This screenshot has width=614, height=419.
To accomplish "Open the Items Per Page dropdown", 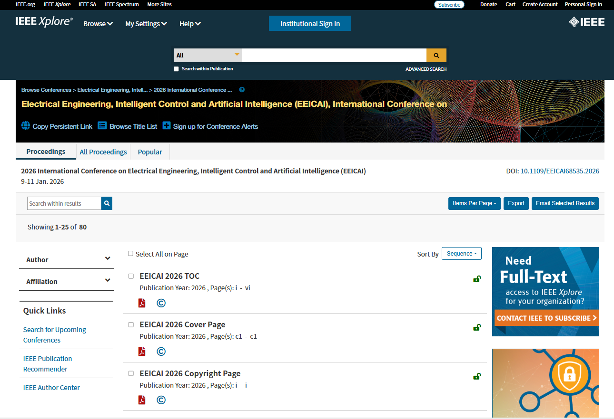I will coord(475,203).
